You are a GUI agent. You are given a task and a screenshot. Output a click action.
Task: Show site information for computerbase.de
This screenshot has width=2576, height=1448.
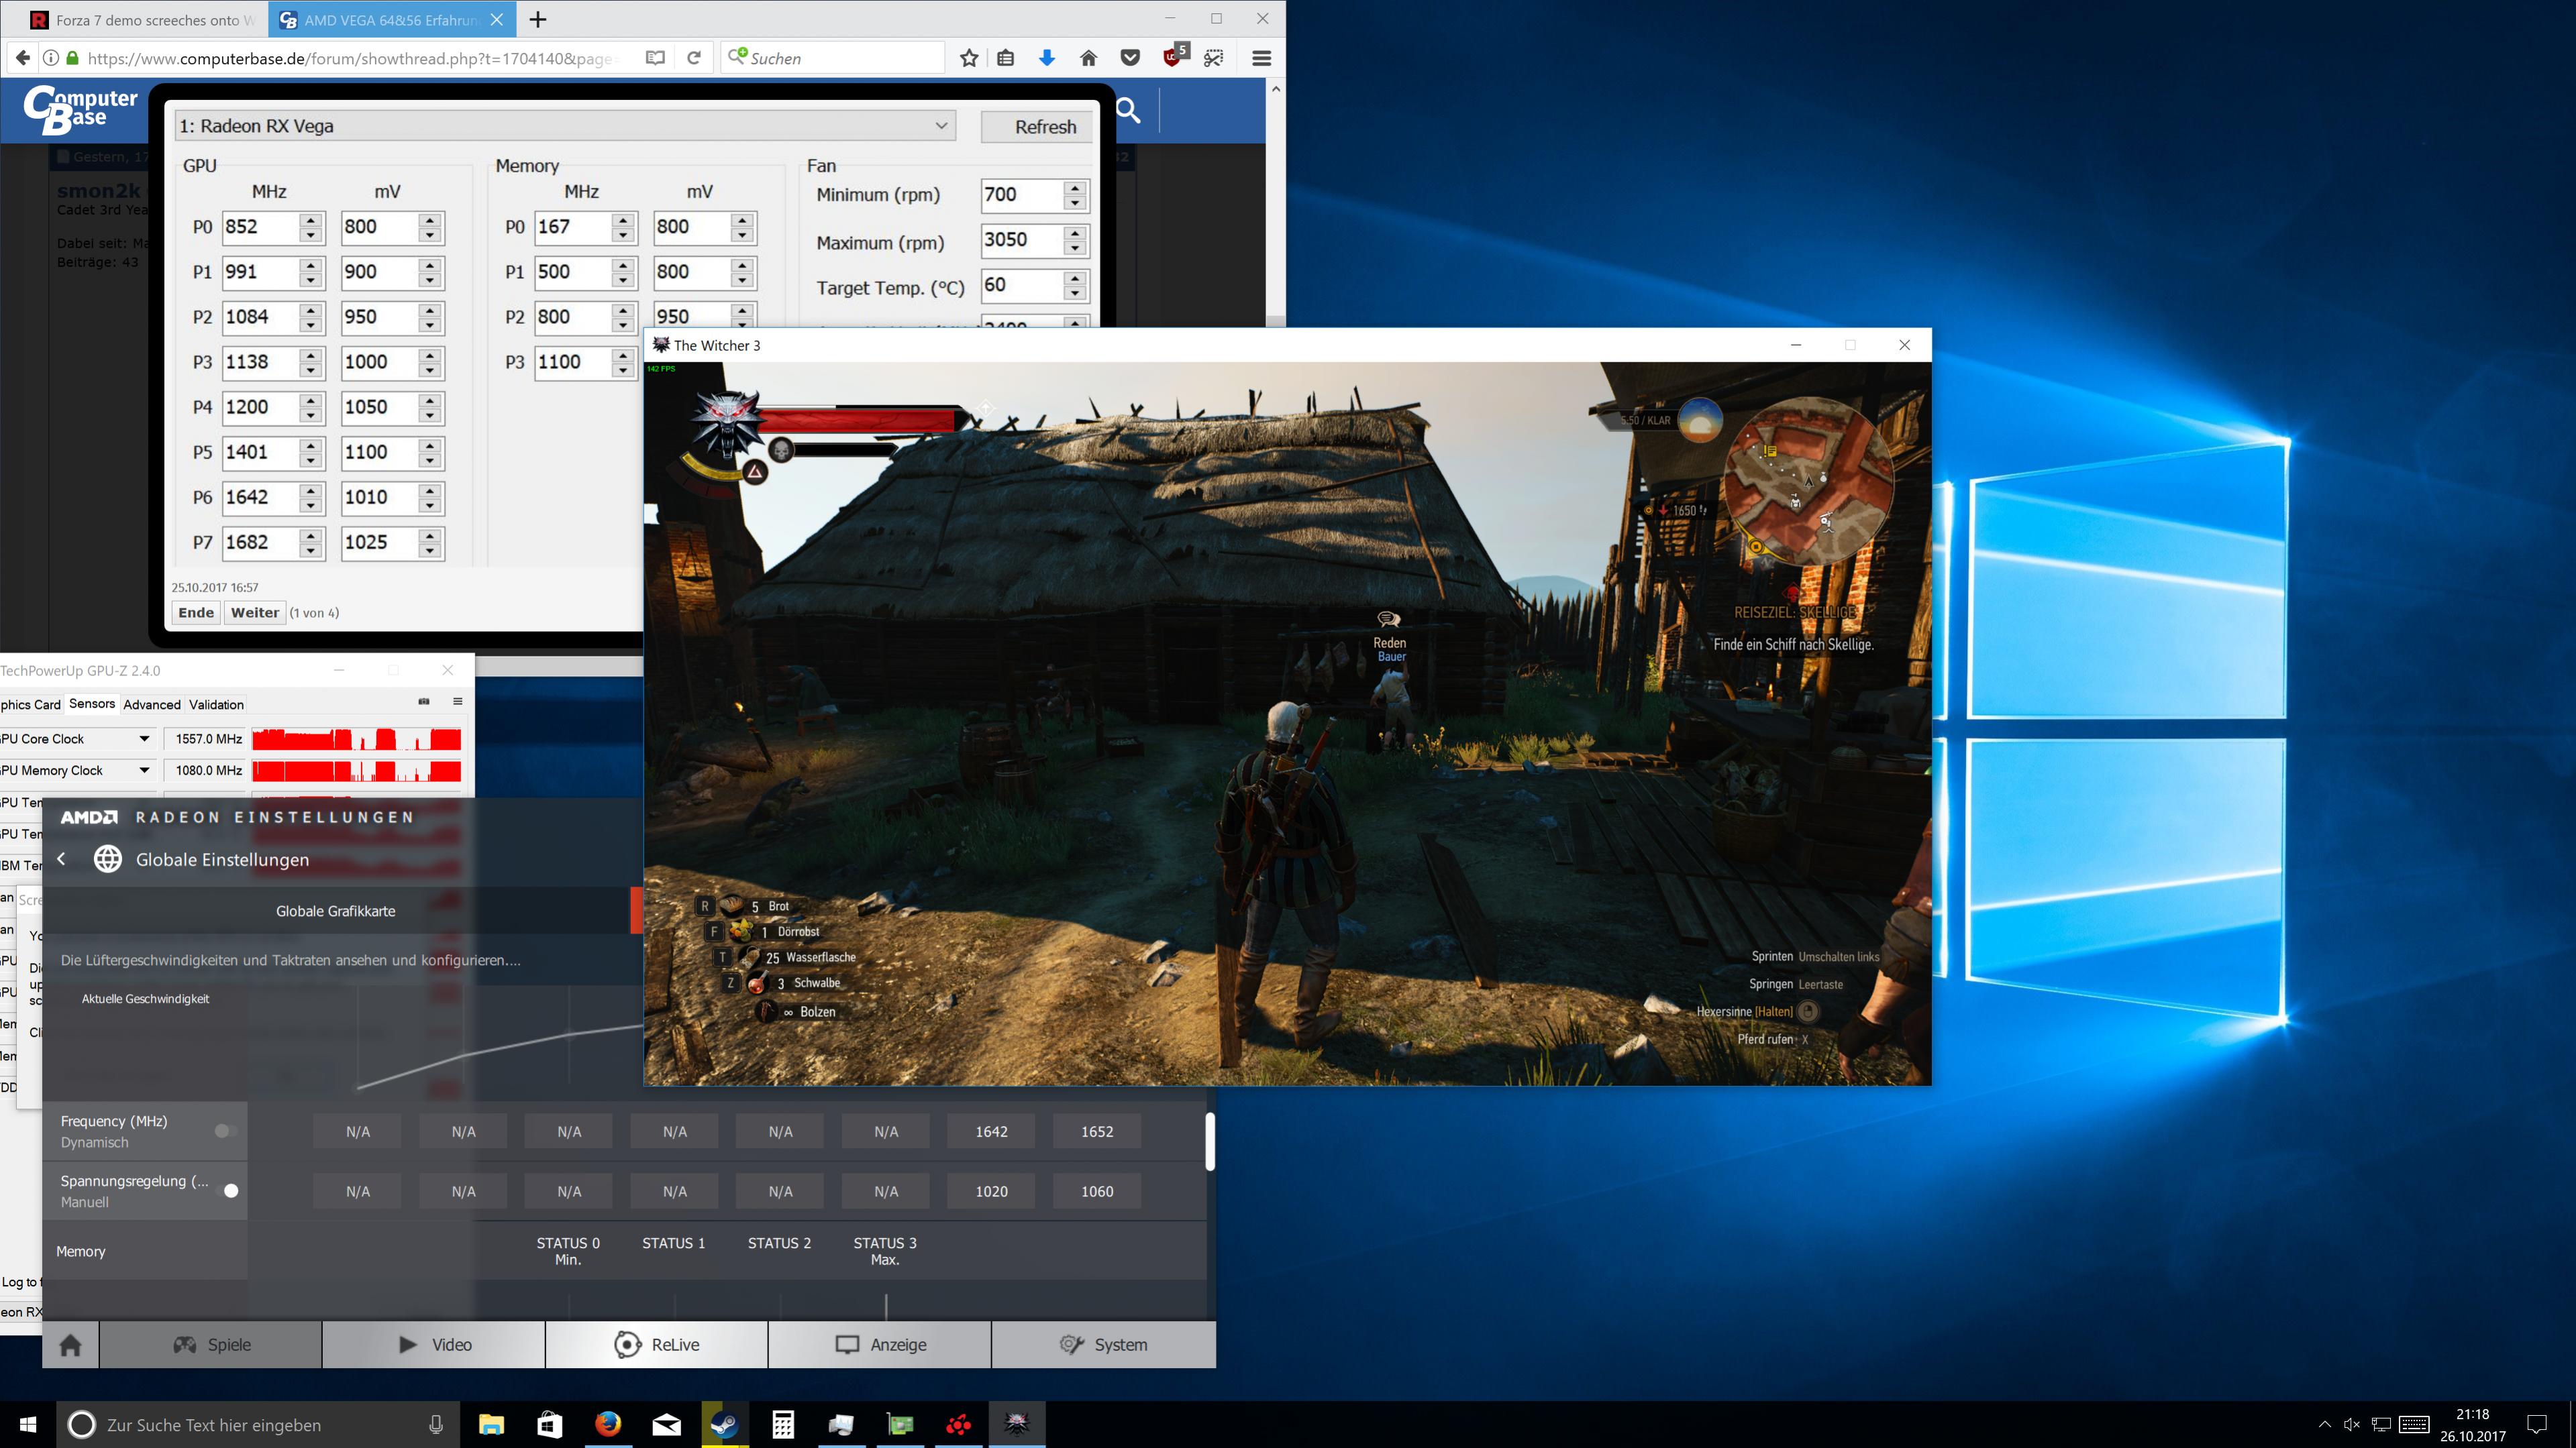50,58
